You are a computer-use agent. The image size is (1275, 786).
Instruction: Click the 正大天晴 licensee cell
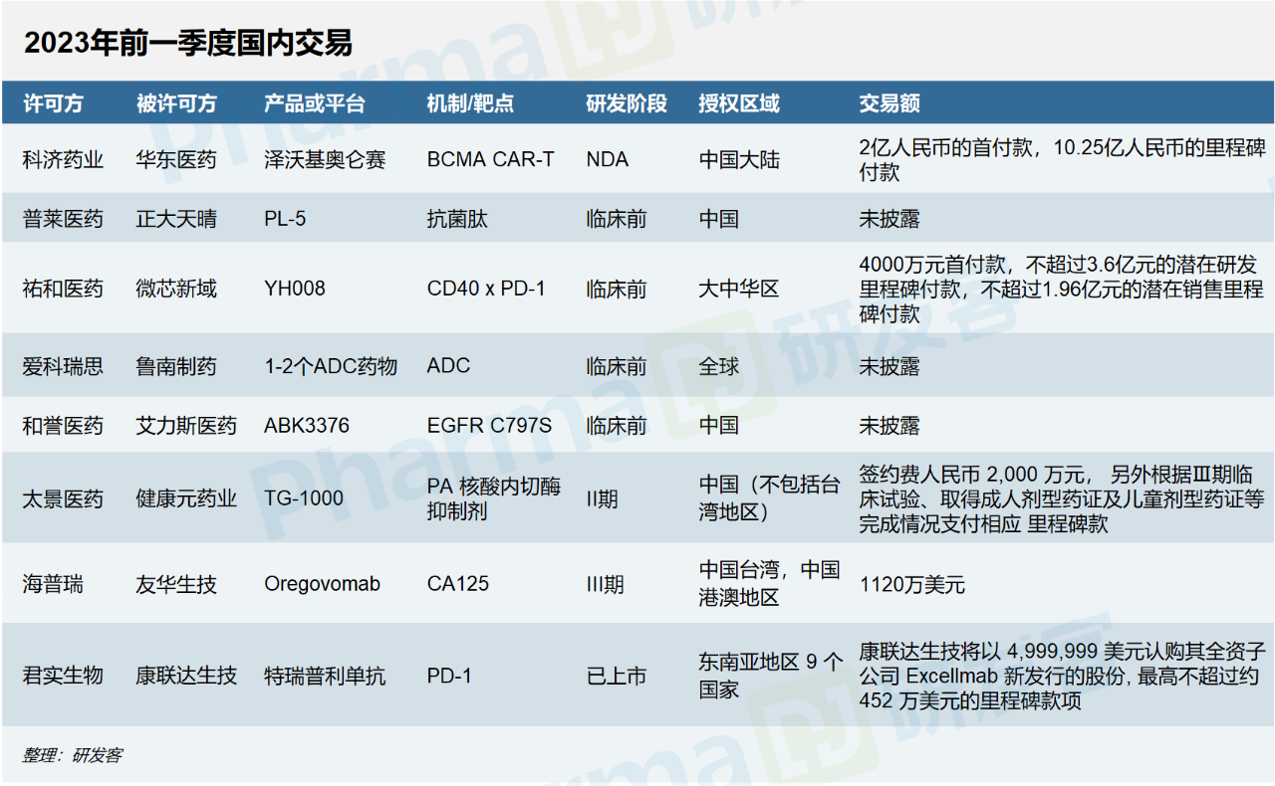[x=176, y=219]
